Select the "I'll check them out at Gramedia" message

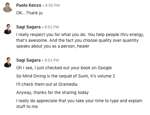(x=47, y=84)
